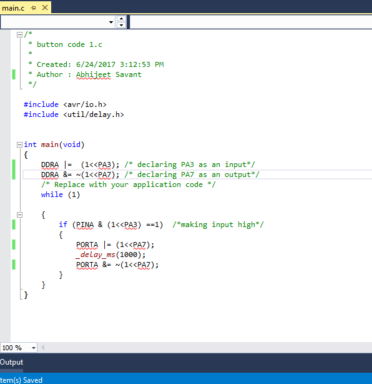The width and height of the screenshot is (372, 384).
Task: Click 'PORTA &= ~(1<<PA7);' statement
Action: coord(117,265)
